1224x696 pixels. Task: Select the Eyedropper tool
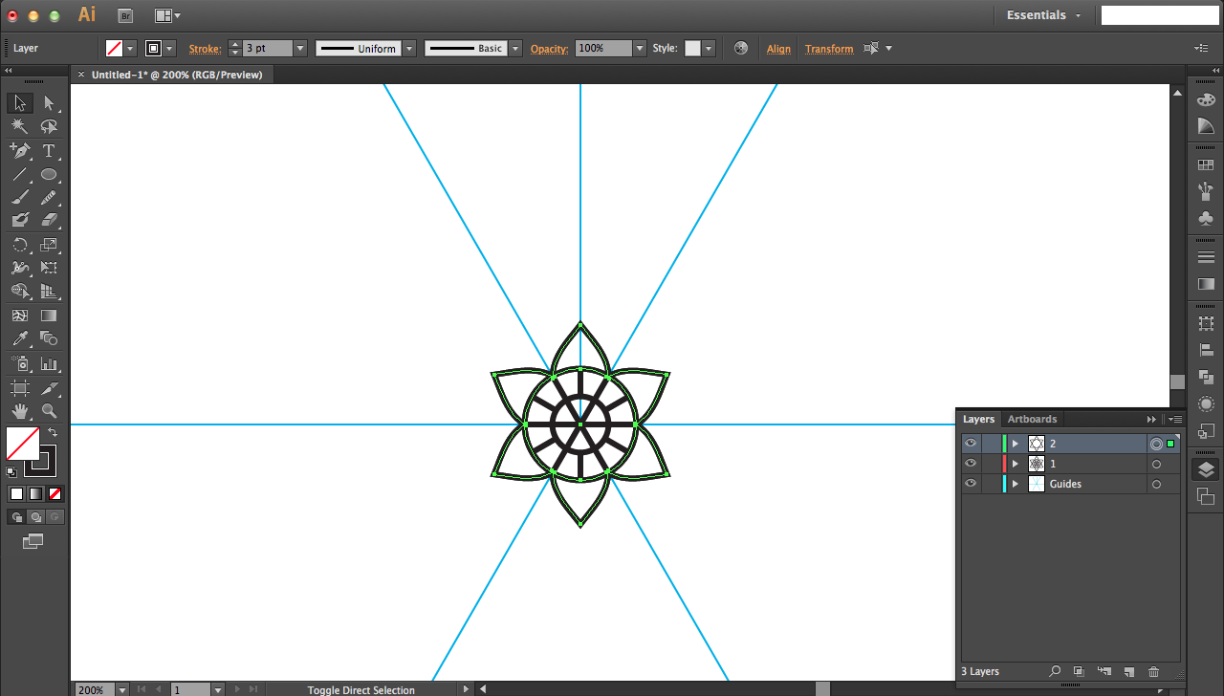coord(20,338)
